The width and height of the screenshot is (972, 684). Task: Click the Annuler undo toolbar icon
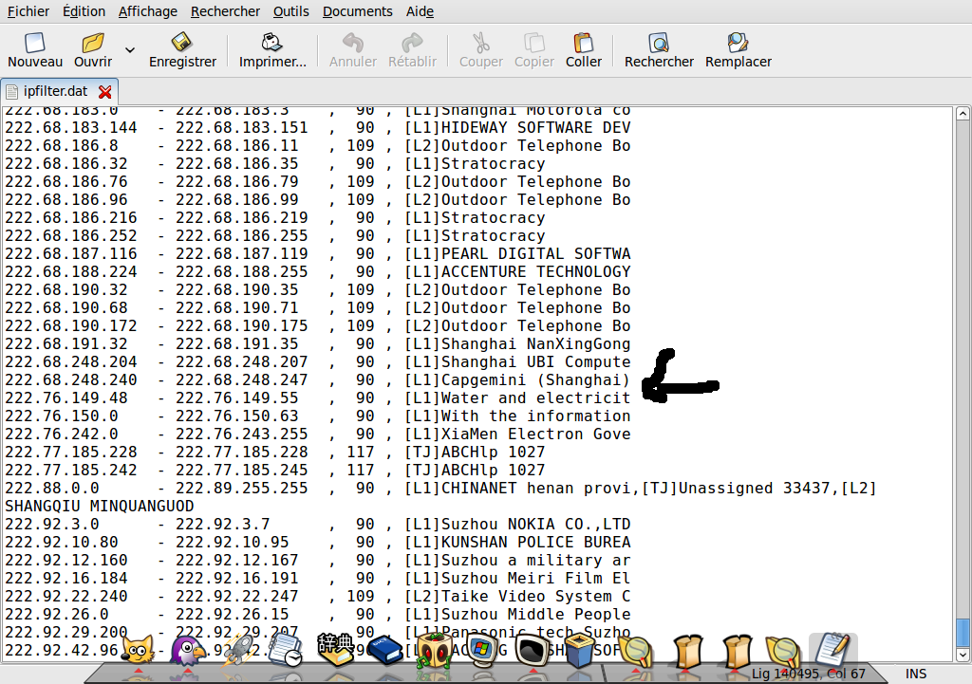coord(353,43)
